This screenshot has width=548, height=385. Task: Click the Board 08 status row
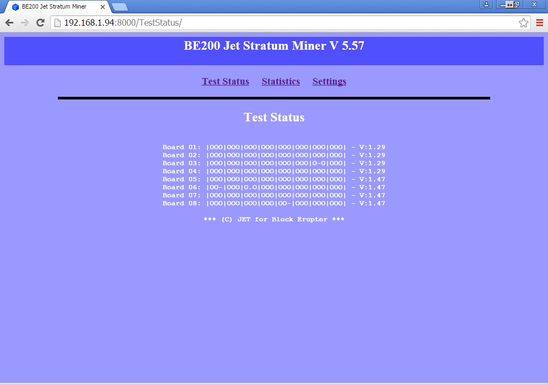pyautogui.click(x=273, y=203)
